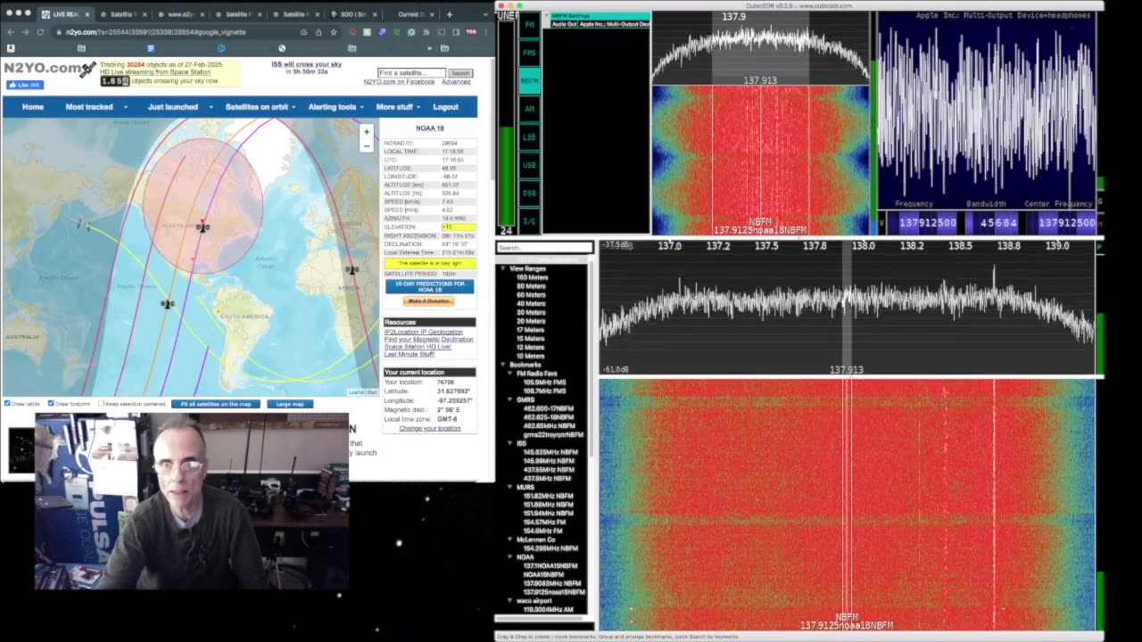Click the satellite icon over North Pacific
This screenshot has height=642, width=1142.
point(85,225)
